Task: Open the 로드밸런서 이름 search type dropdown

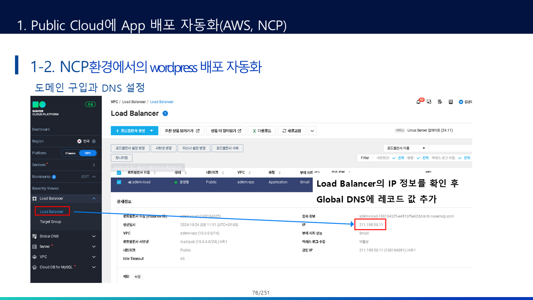Action: tap(406, 148)
